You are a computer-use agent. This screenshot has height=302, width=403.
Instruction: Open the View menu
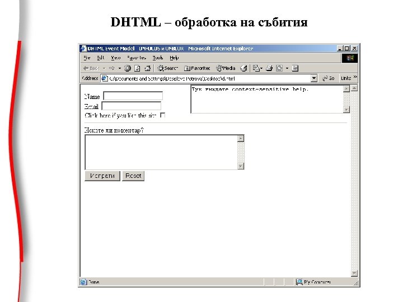coord(116,58)
